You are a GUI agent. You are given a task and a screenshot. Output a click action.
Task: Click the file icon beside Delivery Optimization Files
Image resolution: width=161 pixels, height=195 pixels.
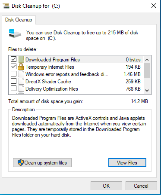point(21,88)
